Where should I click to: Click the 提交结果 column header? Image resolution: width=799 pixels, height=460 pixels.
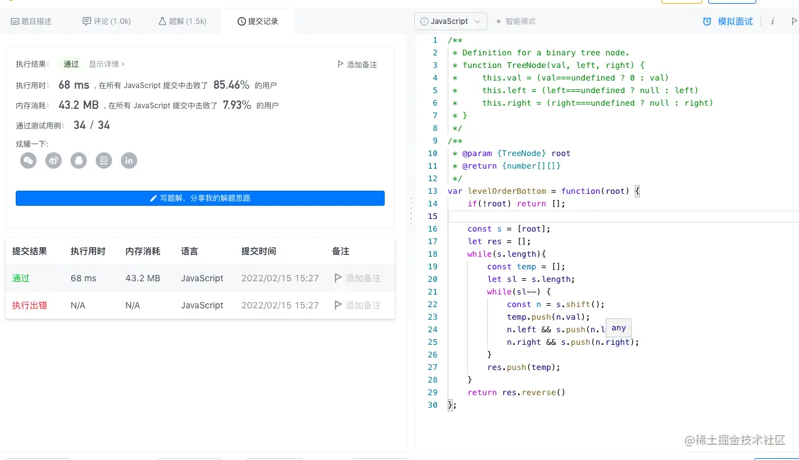point(30,251)
